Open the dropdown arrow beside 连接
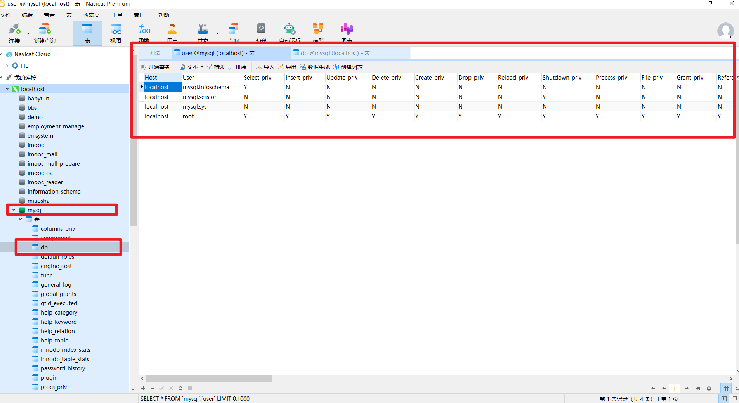Screen dimensions: 739x403 coord(28,33)
